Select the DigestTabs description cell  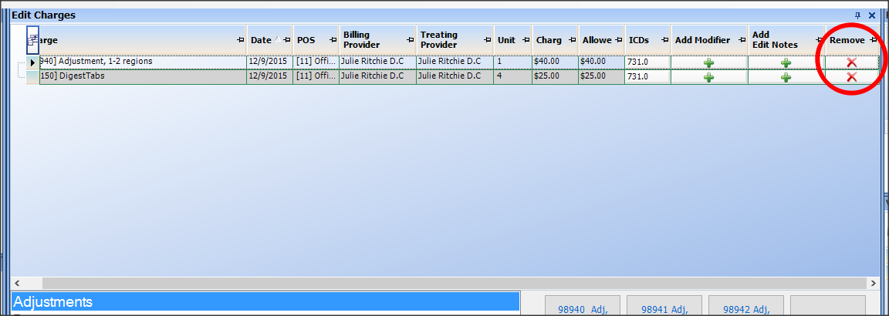tap(143, 76)
